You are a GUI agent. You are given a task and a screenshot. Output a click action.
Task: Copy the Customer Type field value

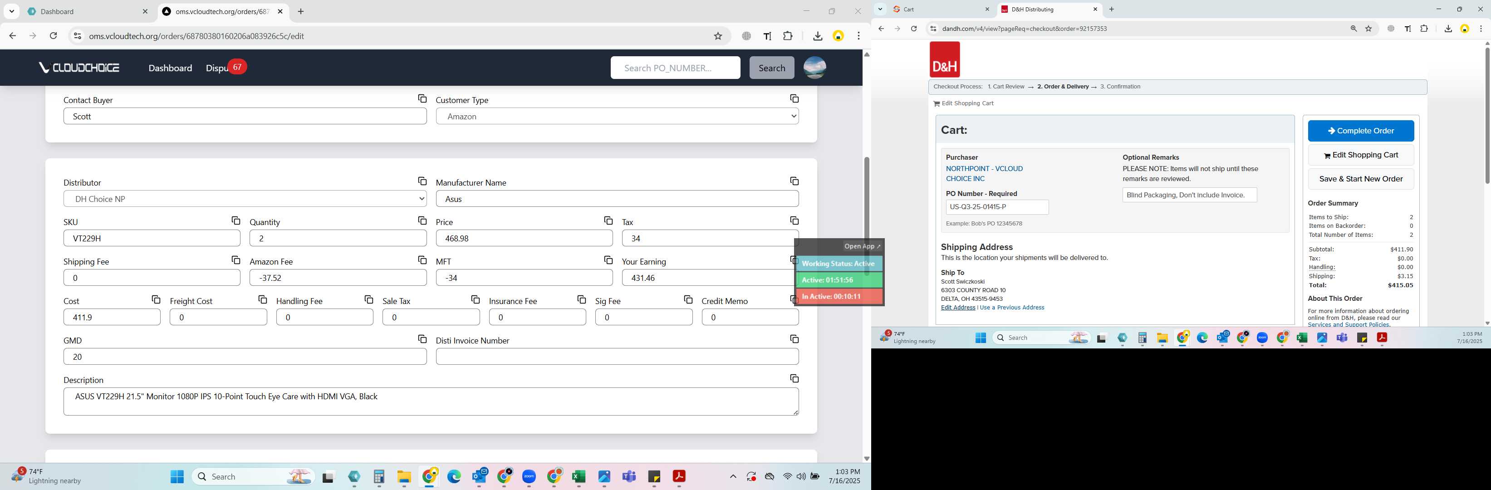[794, 99]
